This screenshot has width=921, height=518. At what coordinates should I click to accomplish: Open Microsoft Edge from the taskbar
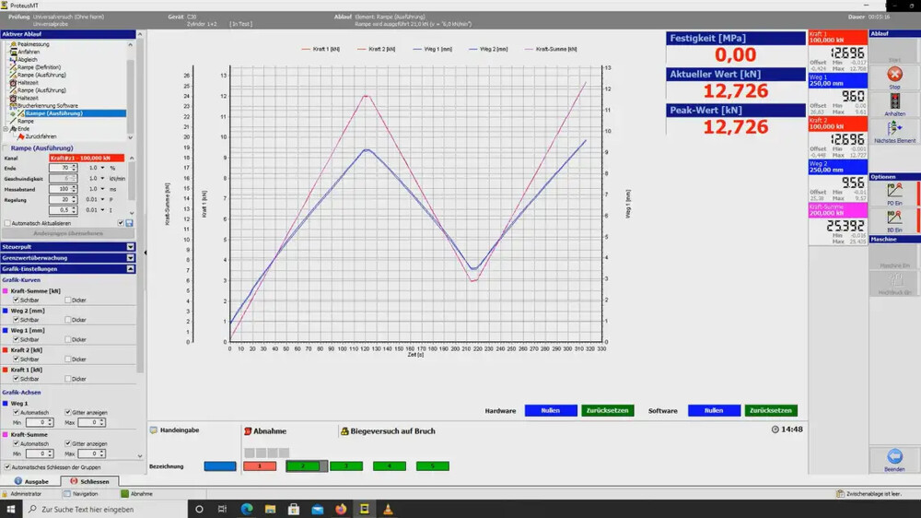tap(247, 509)
